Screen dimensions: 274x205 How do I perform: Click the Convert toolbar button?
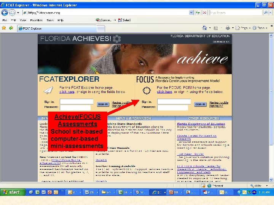point(104,20)
